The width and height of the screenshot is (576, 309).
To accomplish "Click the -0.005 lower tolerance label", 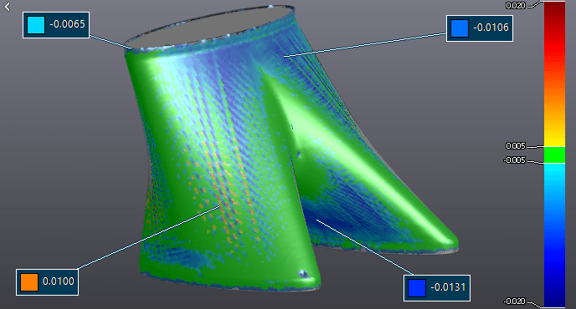I will [514, 160].
